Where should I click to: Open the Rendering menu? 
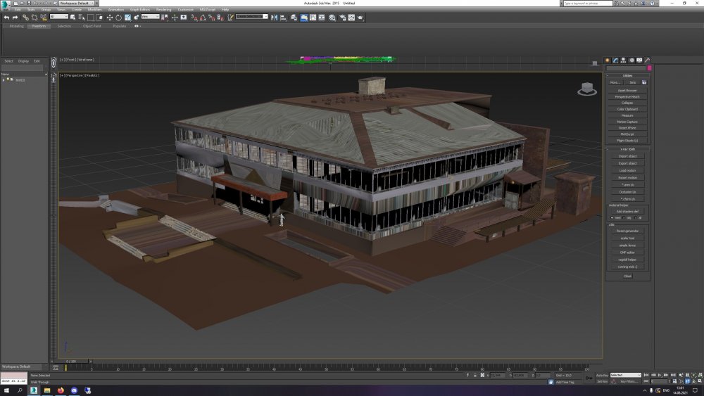click(x=163, y=9)
